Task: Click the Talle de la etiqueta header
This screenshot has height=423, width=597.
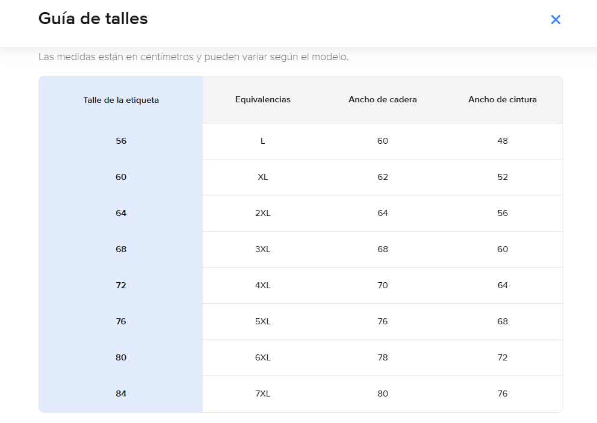Action: click(121, 100)
